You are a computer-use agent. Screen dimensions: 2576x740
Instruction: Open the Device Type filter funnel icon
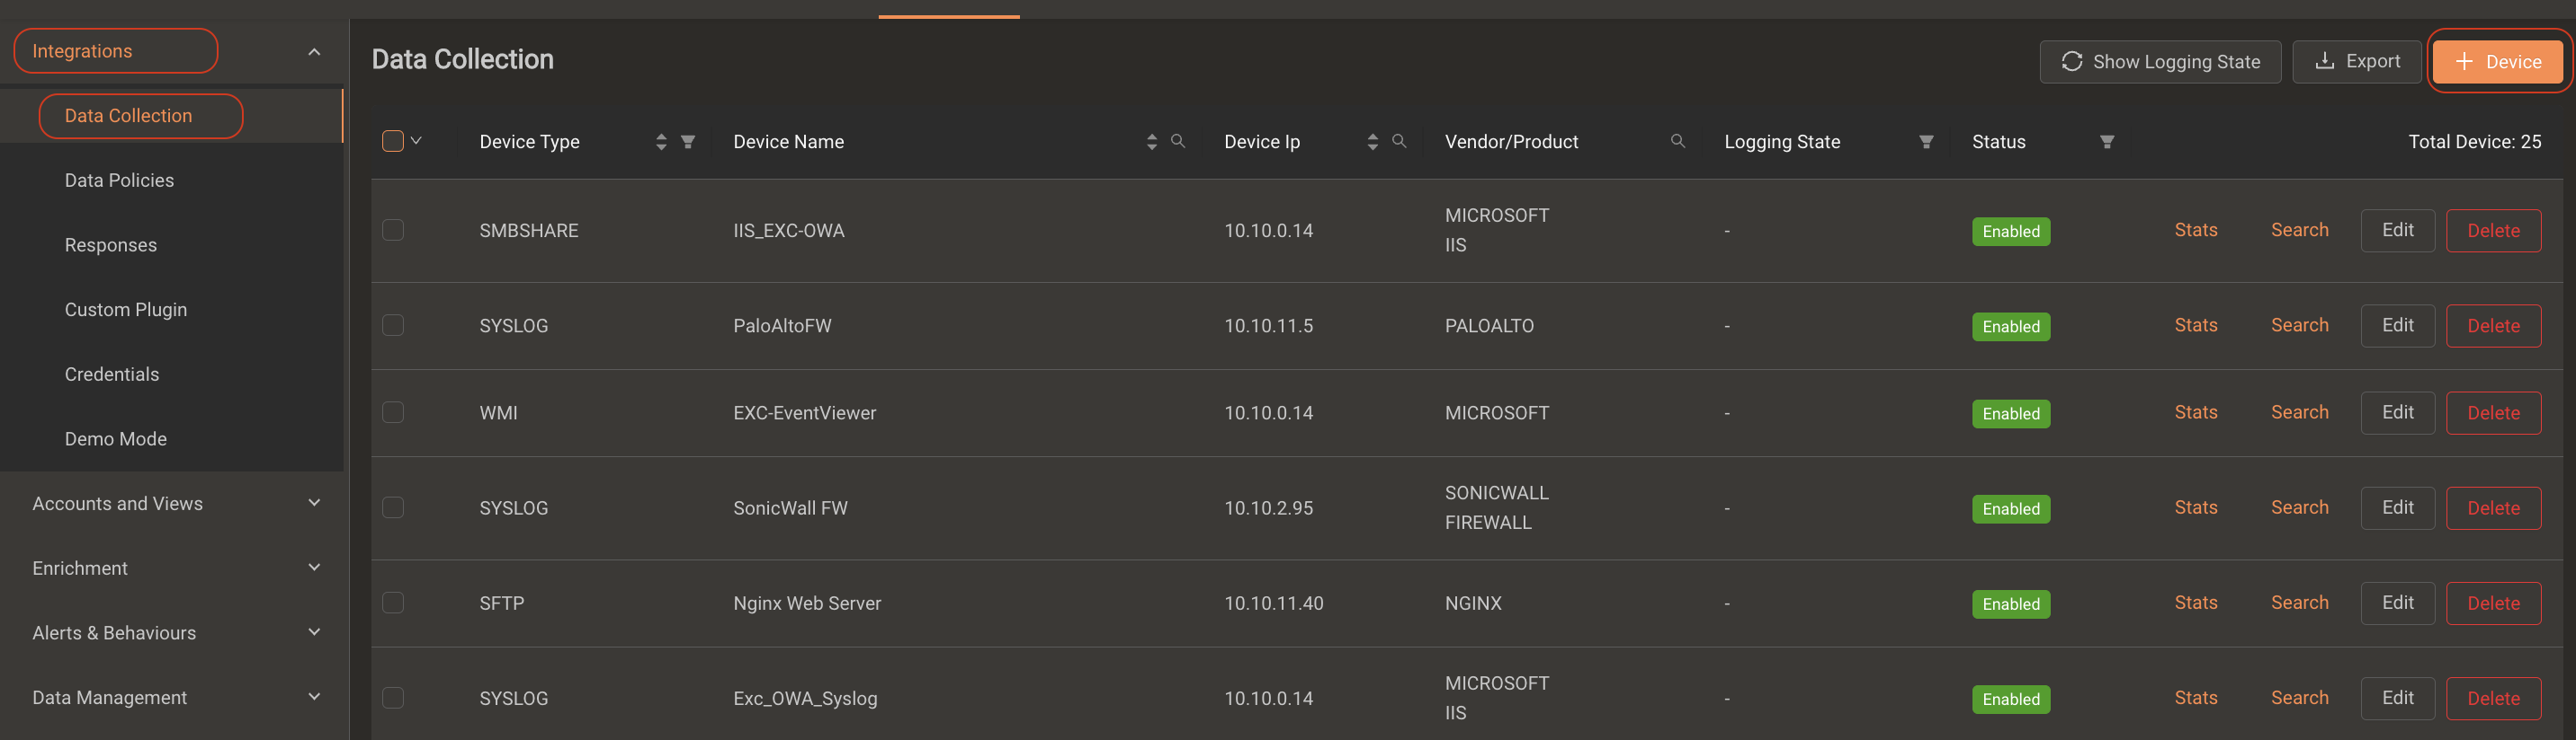click(x=688, y=142)
